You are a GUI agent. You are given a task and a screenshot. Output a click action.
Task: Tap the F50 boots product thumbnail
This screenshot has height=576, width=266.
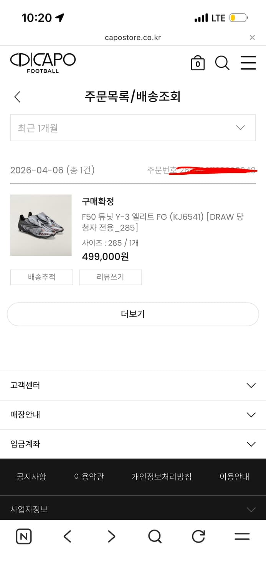click(x=41, y=225)
